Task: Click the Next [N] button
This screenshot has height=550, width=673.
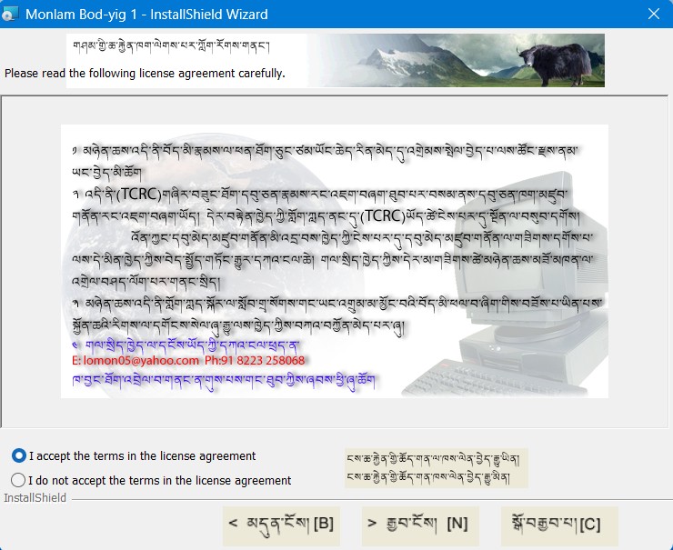Action: [x=420, y=526]
